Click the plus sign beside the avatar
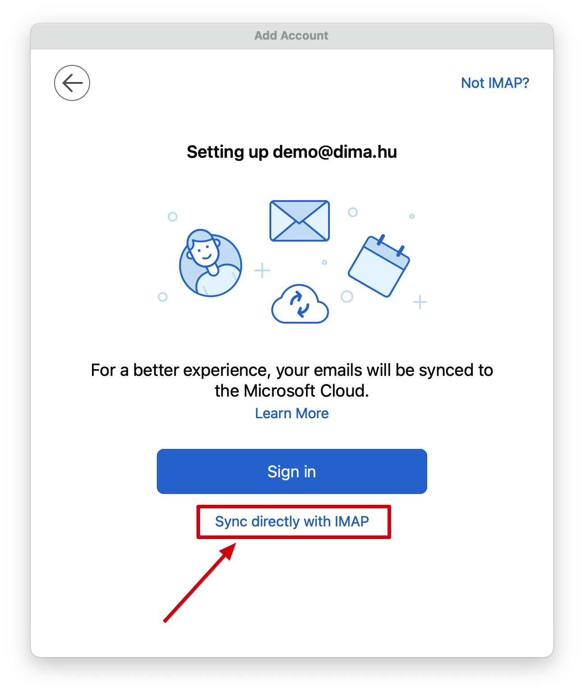The width and height of the screenshot is (584, 695). click(x=262, y=270)
